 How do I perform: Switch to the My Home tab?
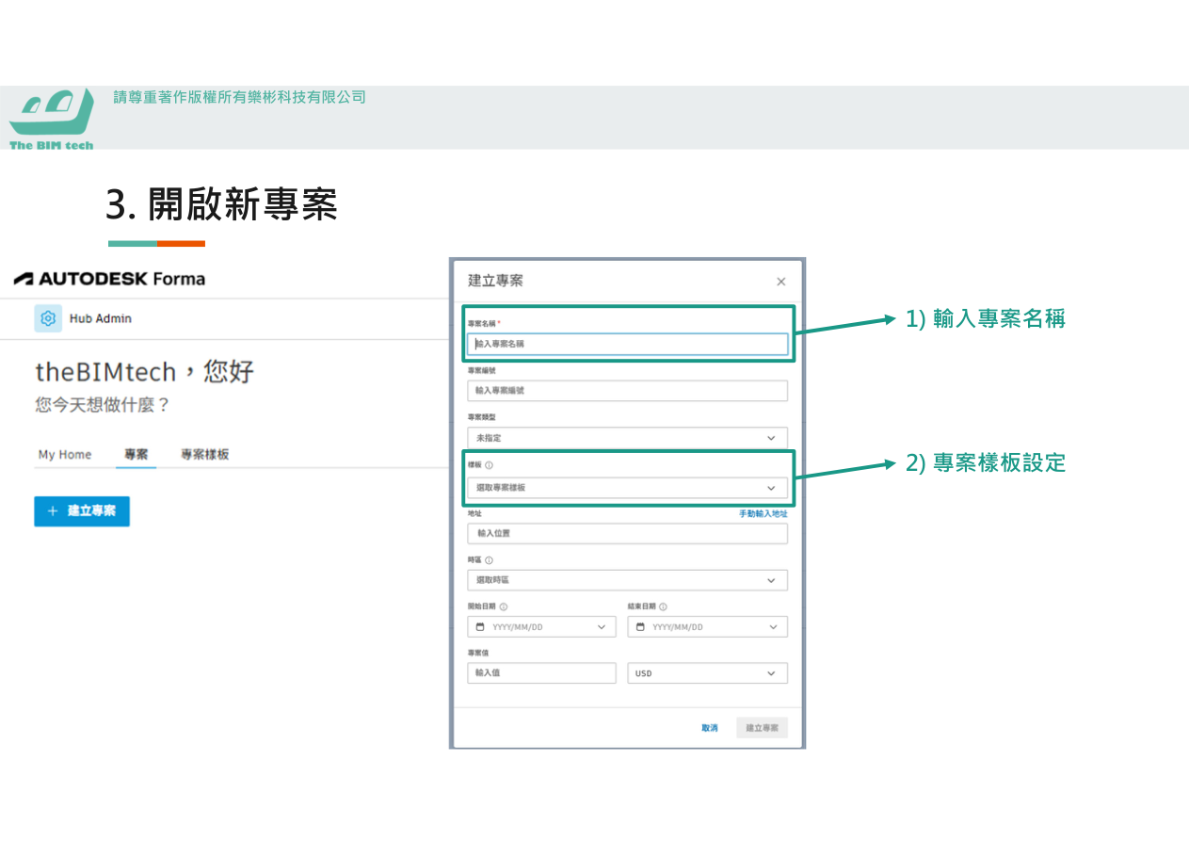coord(65,455)
